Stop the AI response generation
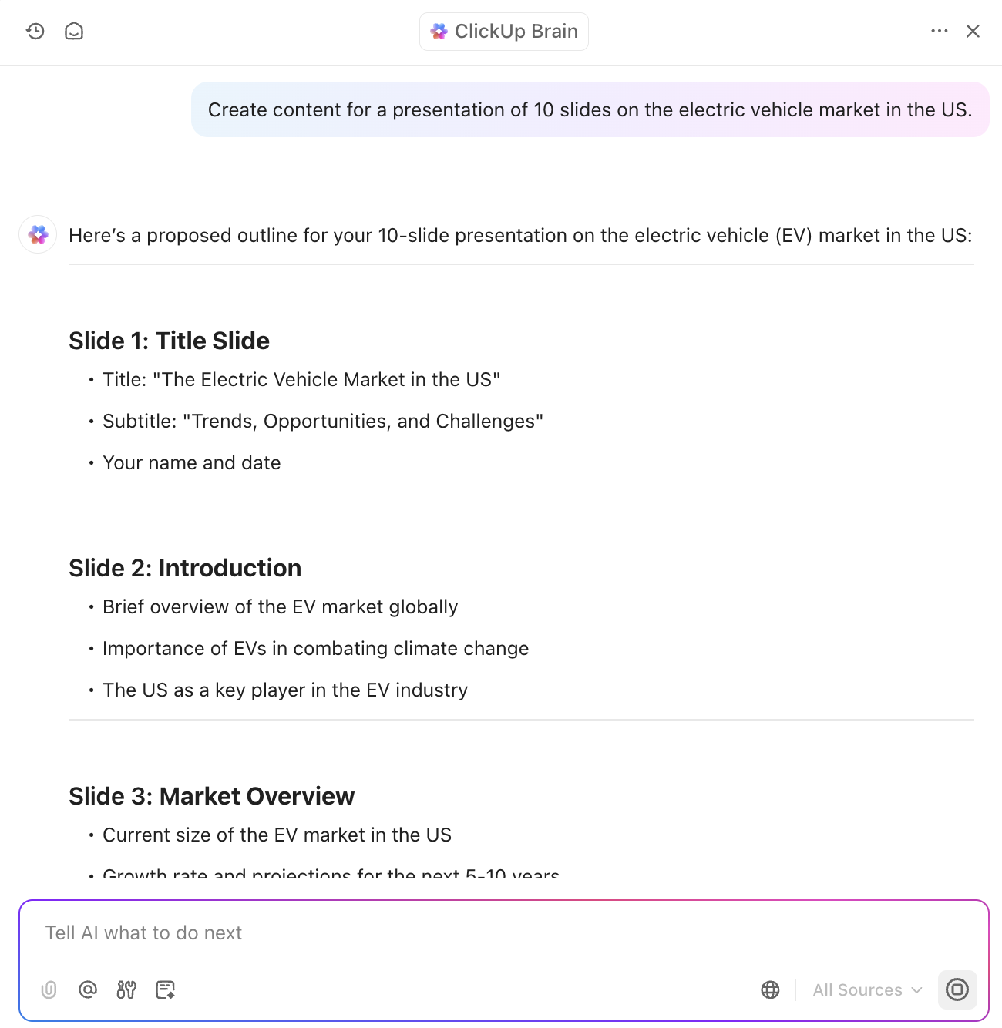The width and height of the screenshot is (1002, 1028). (x=957, y=989)
